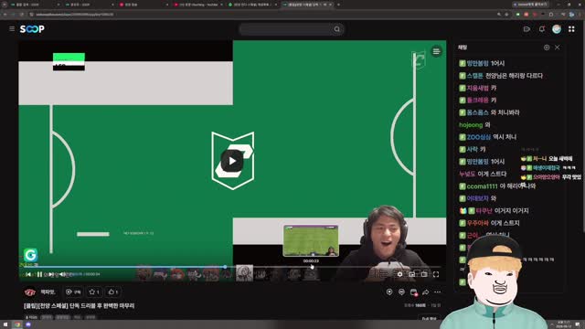Open the SOOP hamburger sidebar menu
This screenshot has height=329, width=585.
click(12, 28)
